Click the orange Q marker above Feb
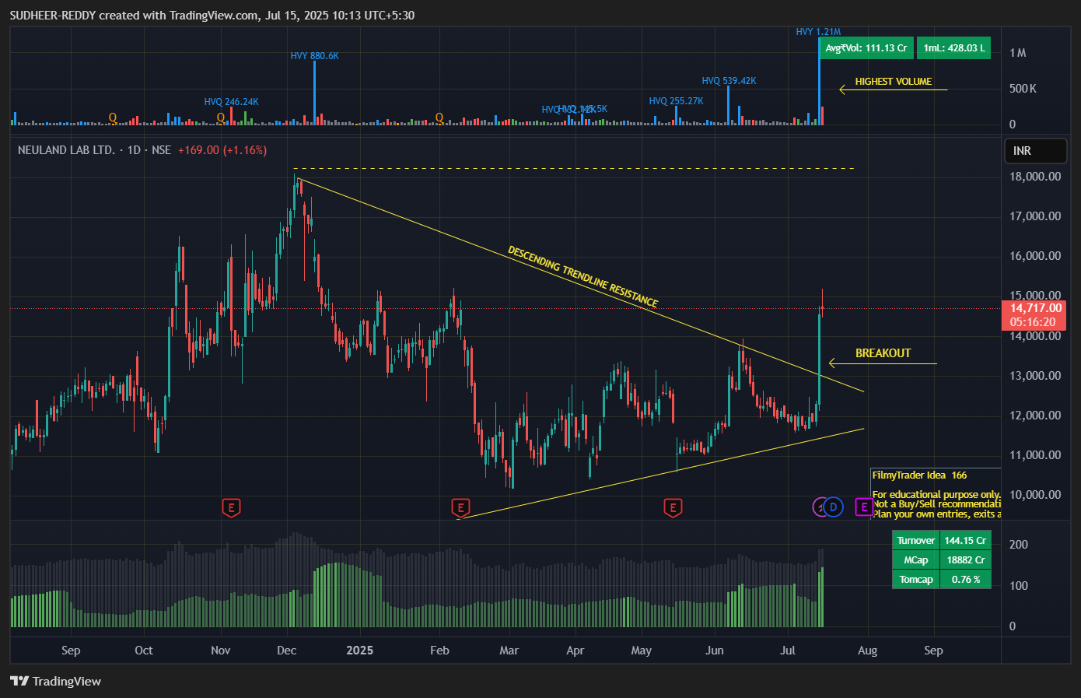 coord(439,118)
